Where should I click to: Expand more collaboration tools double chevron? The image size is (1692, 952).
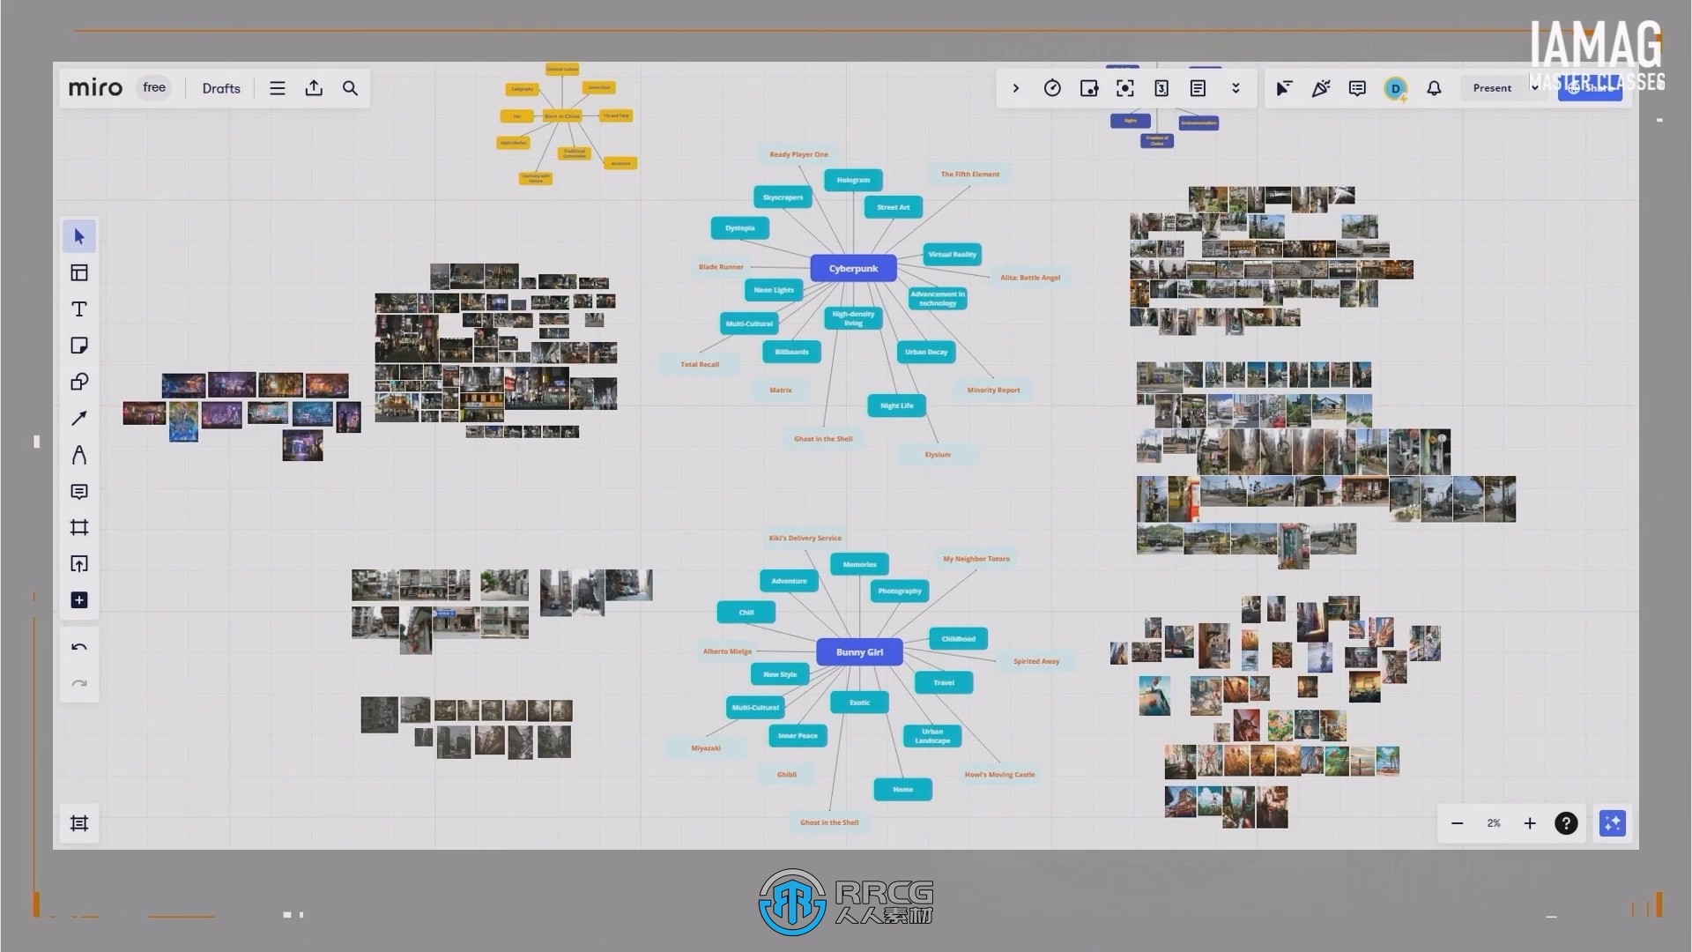pyautogui.click(x=1236, y=88)
